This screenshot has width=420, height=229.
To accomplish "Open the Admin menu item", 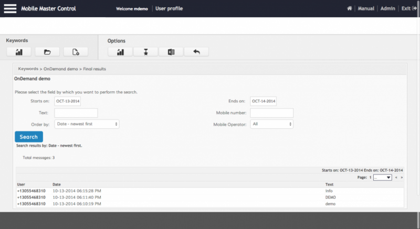I will [x=387, y=9].
